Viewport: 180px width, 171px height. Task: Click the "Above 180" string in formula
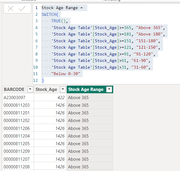coord(149,34)
